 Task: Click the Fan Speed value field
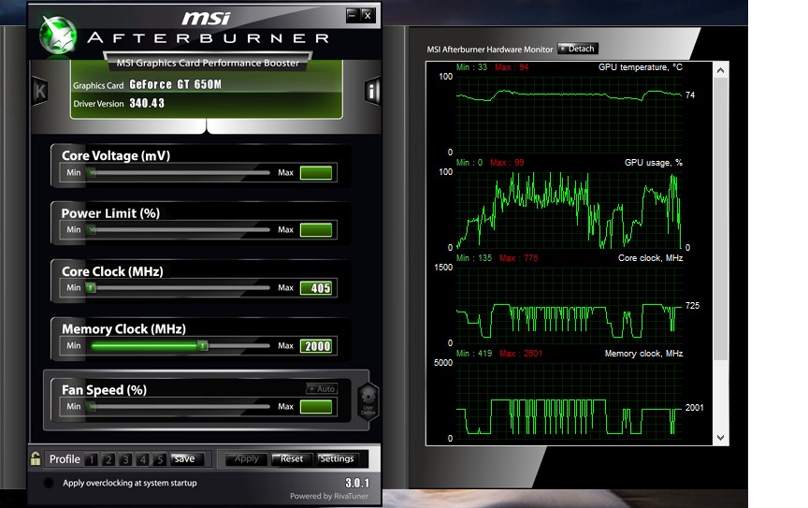click(x=316, y=406)
